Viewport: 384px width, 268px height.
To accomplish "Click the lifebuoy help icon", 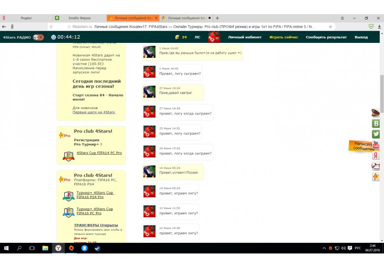I will 376,166.
